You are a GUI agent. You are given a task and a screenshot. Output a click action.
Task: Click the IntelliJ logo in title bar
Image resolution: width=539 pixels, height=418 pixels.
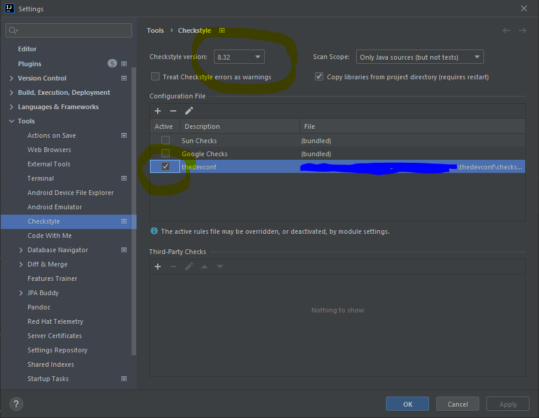click(10, 8)
